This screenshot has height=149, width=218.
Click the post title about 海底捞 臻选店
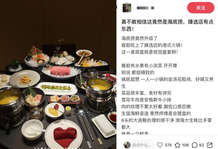point(167,26)
